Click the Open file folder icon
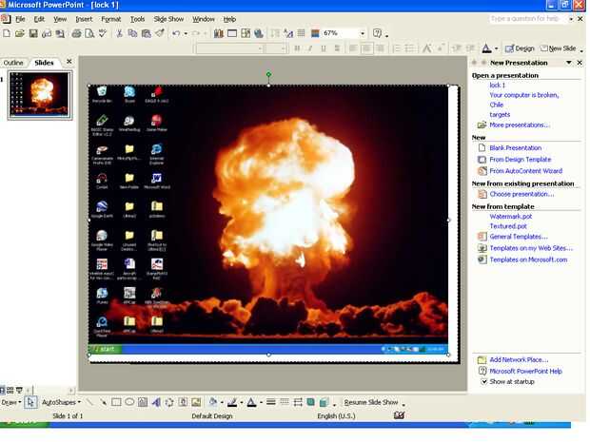This screenshot has width=590, height=442. point(20,33)
